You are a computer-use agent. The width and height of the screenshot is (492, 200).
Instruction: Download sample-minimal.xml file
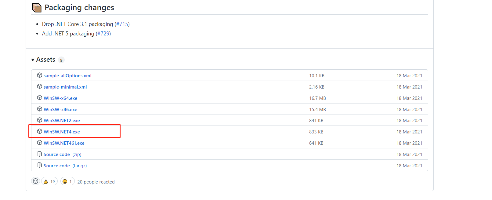pyautogui.click(x=65, y=87)
